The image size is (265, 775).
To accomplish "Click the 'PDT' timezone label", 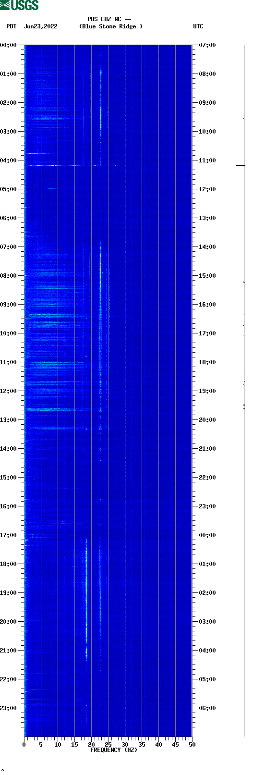I will click(x=11, y=26).
